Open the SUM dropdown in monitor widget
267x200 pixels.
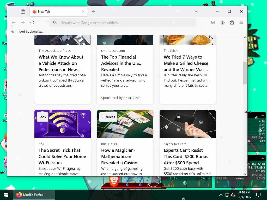pyautogui.click(x=240, y=179)
